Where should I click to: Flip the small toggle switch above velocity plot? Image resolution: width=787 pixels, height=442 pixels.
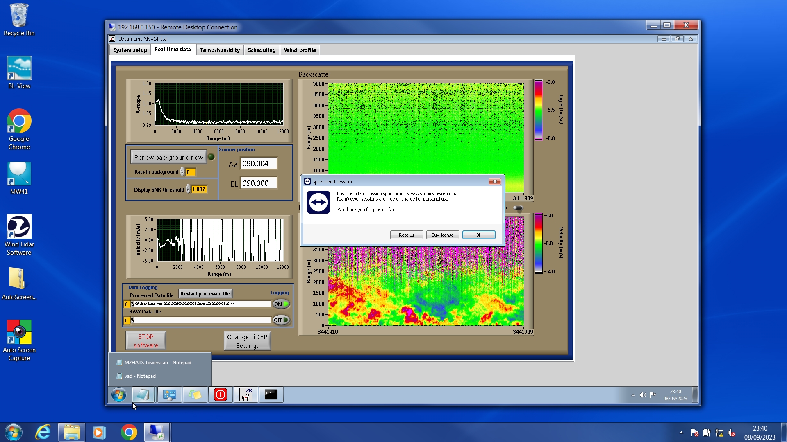pos(518,208)
